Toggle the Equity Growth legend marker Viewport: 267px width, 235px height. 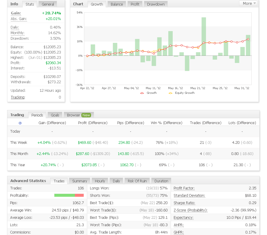click(x=170, y=93)
